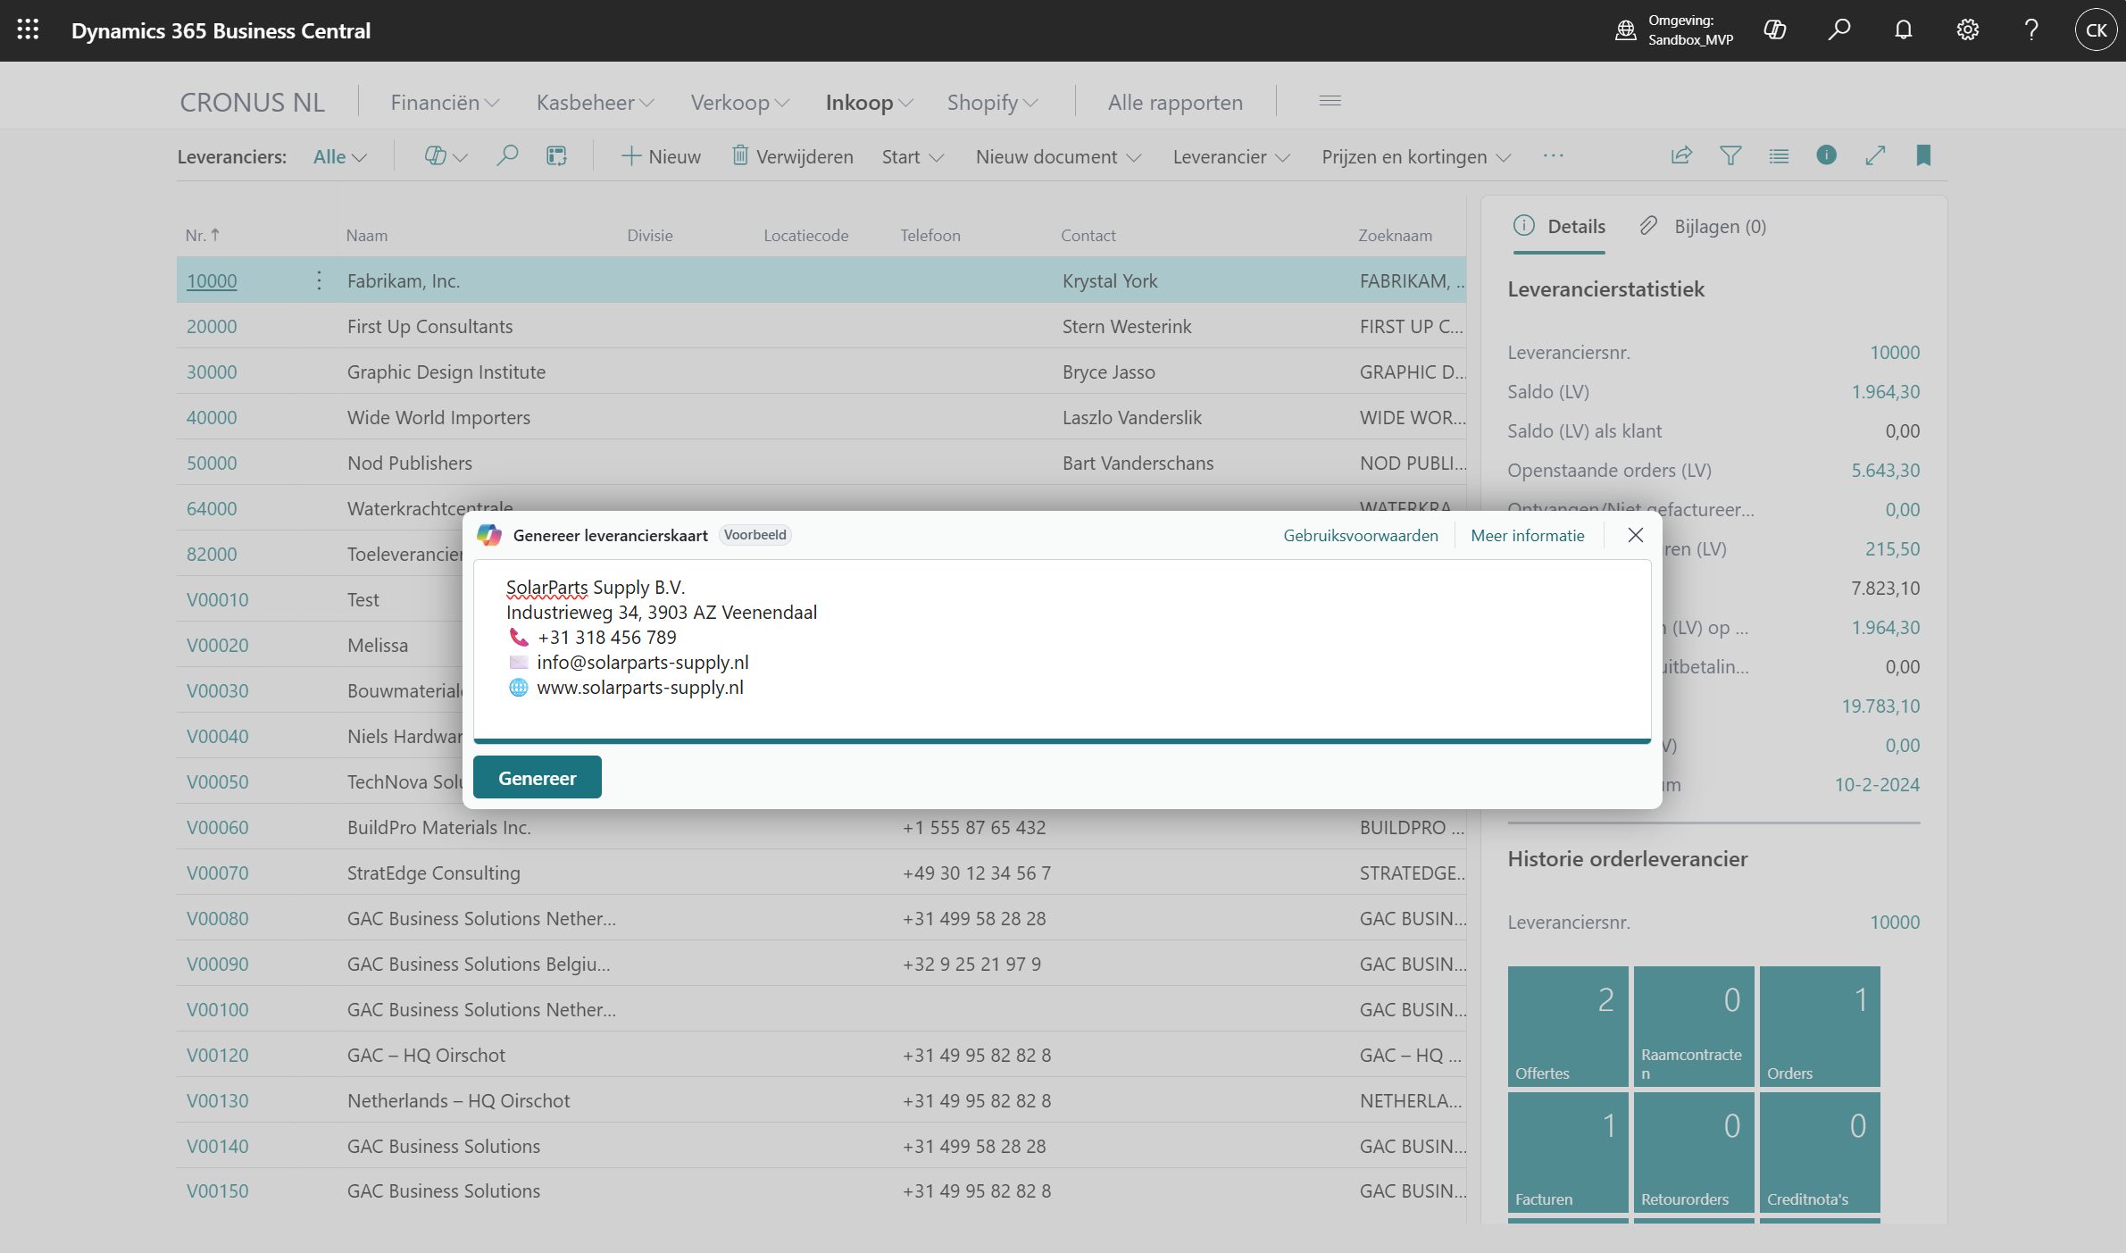This screenshot has height=1253, width=2126.
Task: Toggle the filter pane funnel icon
Action: click(x=1730, y=155)
